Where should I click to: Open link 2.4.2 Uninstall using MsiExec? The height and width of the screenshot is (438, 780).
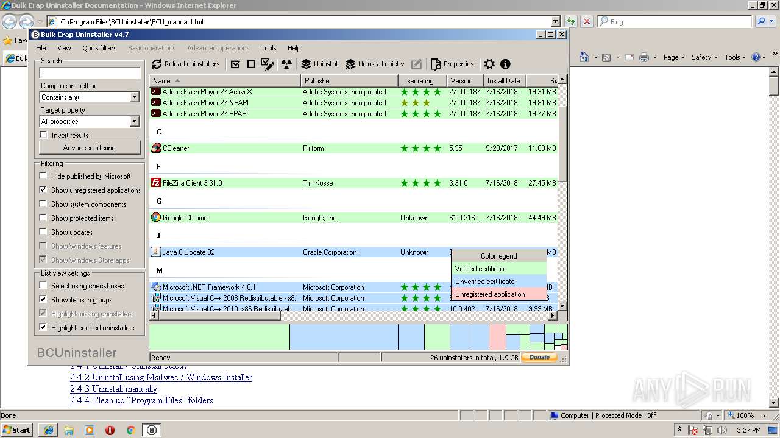(161, 377)
